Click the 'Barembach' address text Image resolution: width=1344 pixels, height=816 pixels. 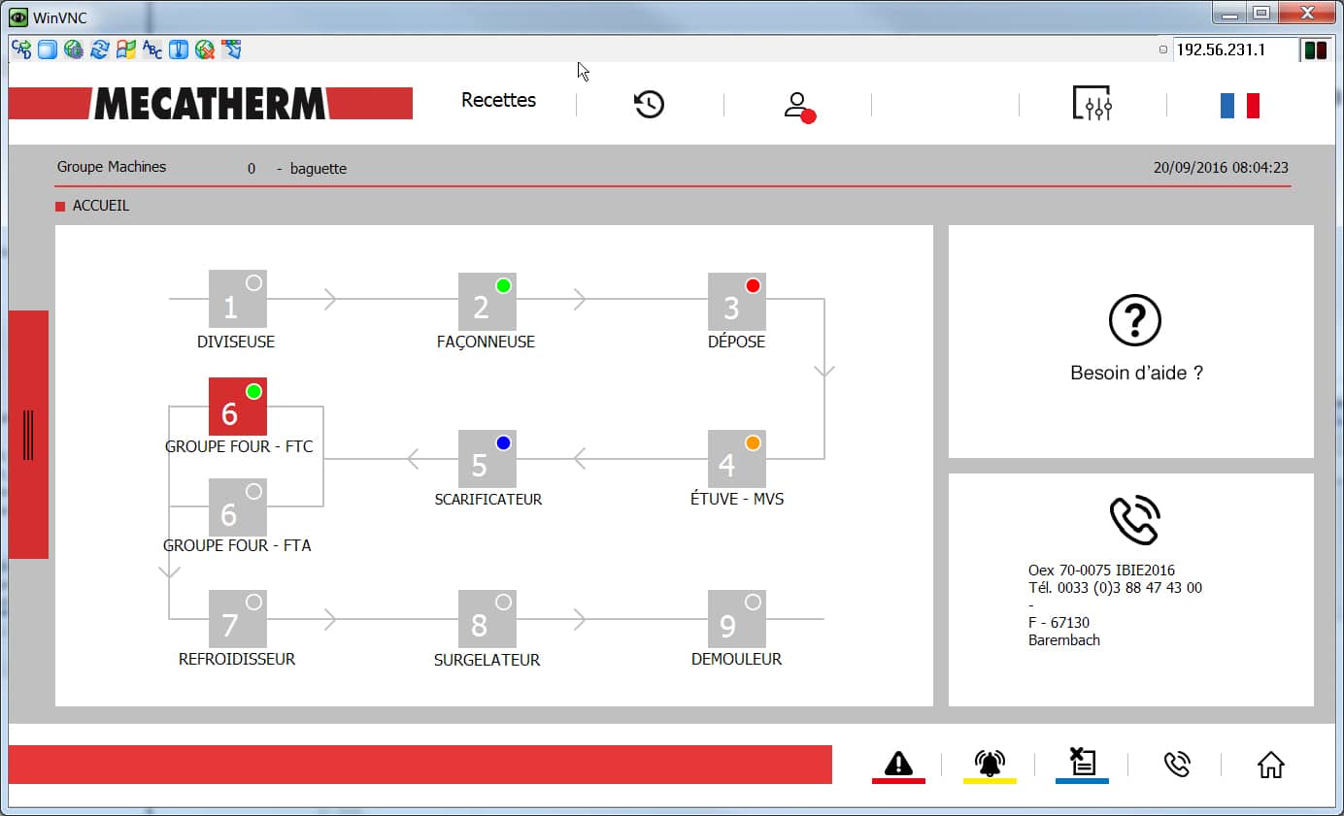[x=1064, y=640]
